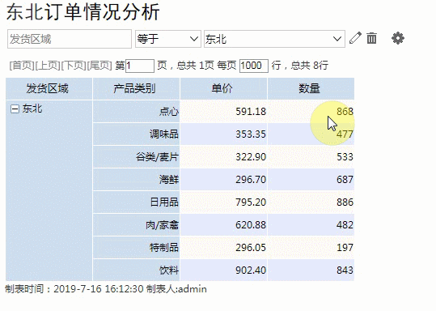Go to 首页 first page link
The width and height of the screenshot is (436, 311).
(22, 66)
